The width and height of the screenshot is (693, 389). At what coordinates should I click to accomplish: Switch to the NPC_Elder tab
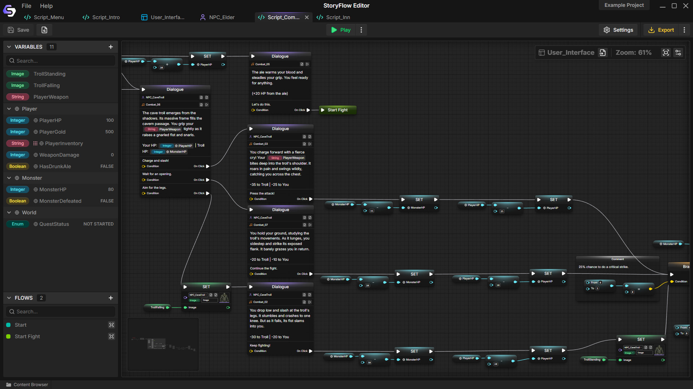tap(218, 17)
